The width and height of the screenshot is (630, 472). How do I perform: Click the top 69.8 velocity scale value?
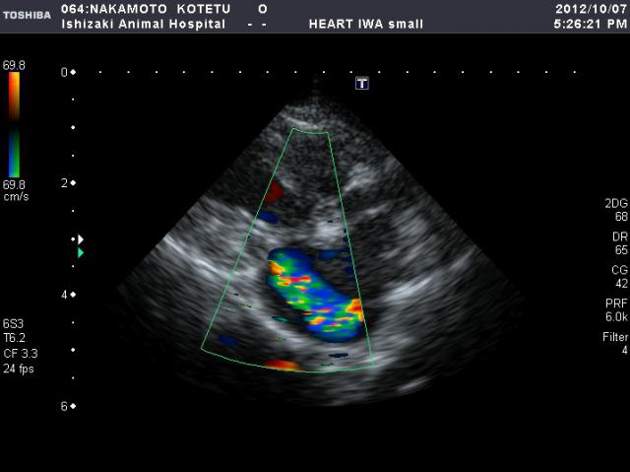[x=14, y=65]
